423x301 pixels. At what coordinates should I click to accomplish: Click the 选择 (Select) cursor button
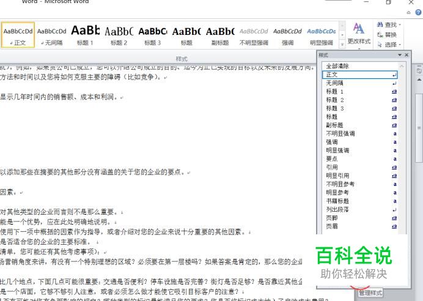click(387, 44)
